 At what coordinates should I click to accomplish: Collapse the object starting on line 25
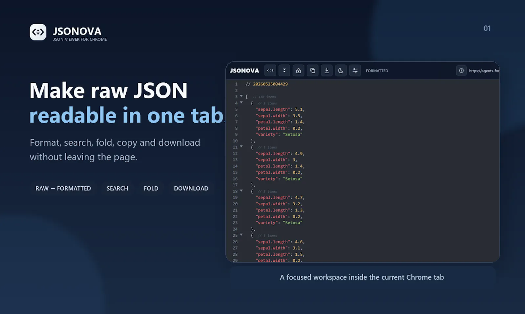(241, 235)
